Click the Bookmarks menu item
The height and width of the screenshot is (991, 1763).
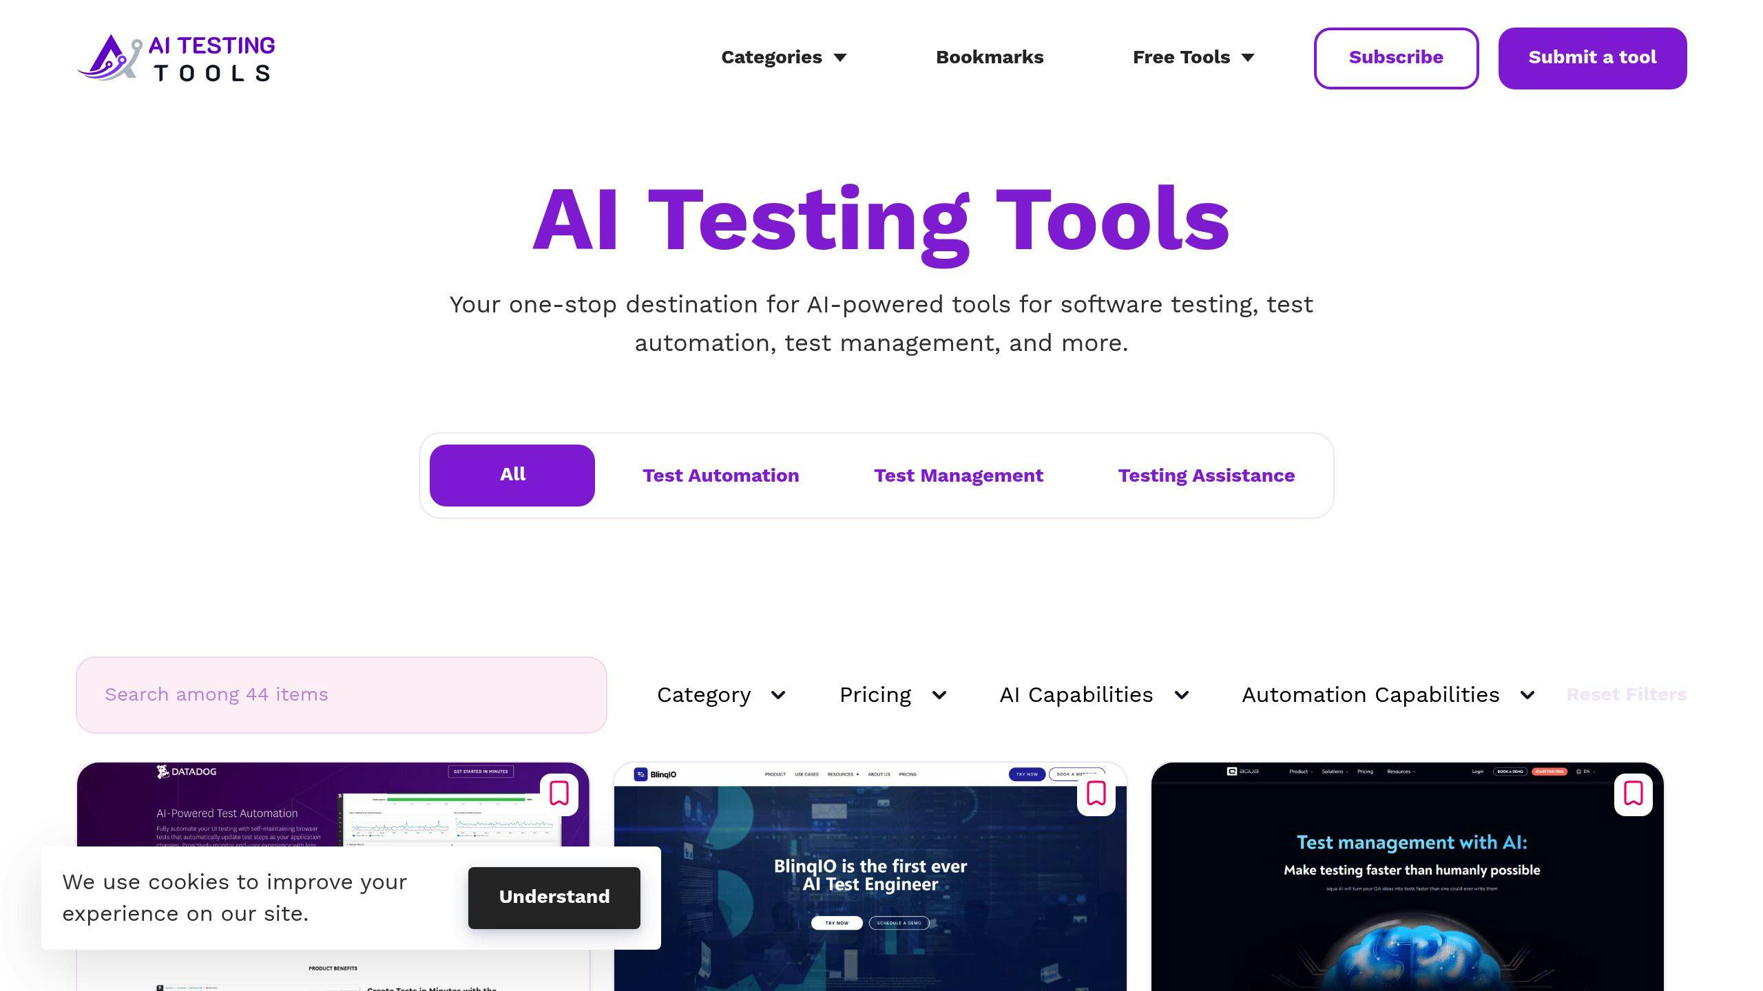(x=989, y=57)
